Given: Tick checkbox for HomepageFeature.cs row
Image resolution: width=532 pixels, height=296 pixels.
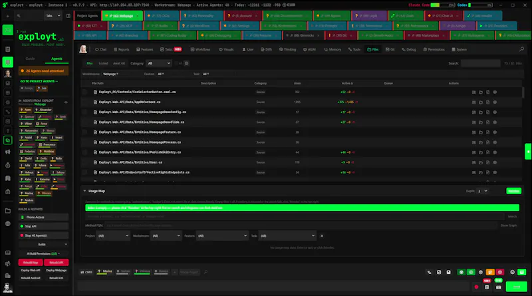Looking at the screenshot, I should coord(84,132).
